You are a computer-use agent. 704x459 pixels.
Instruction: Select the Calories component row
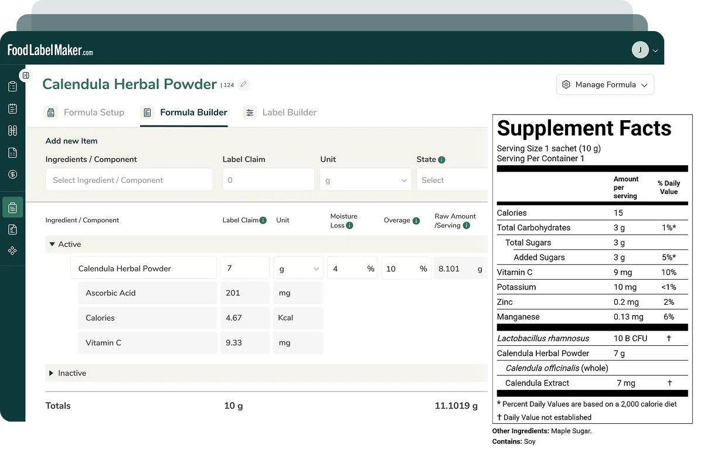(x=147, y=318)
